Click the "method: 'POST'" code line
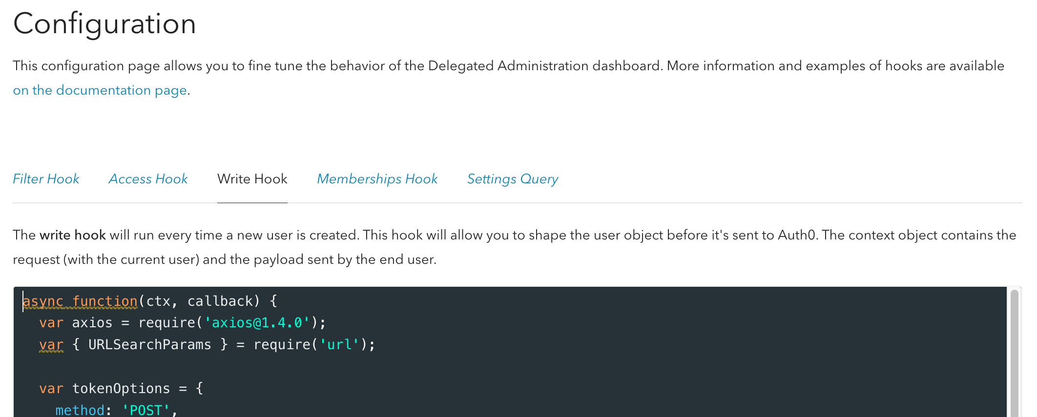1037x417 pixels. tap(116, 410)
